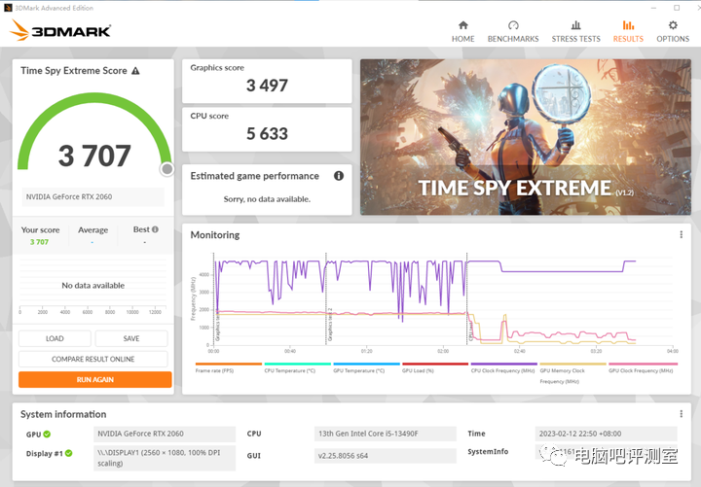Click the warning triangle beside Time Spy Extreme Score
The image size is (701, 487).
click(x=135, y=71)
